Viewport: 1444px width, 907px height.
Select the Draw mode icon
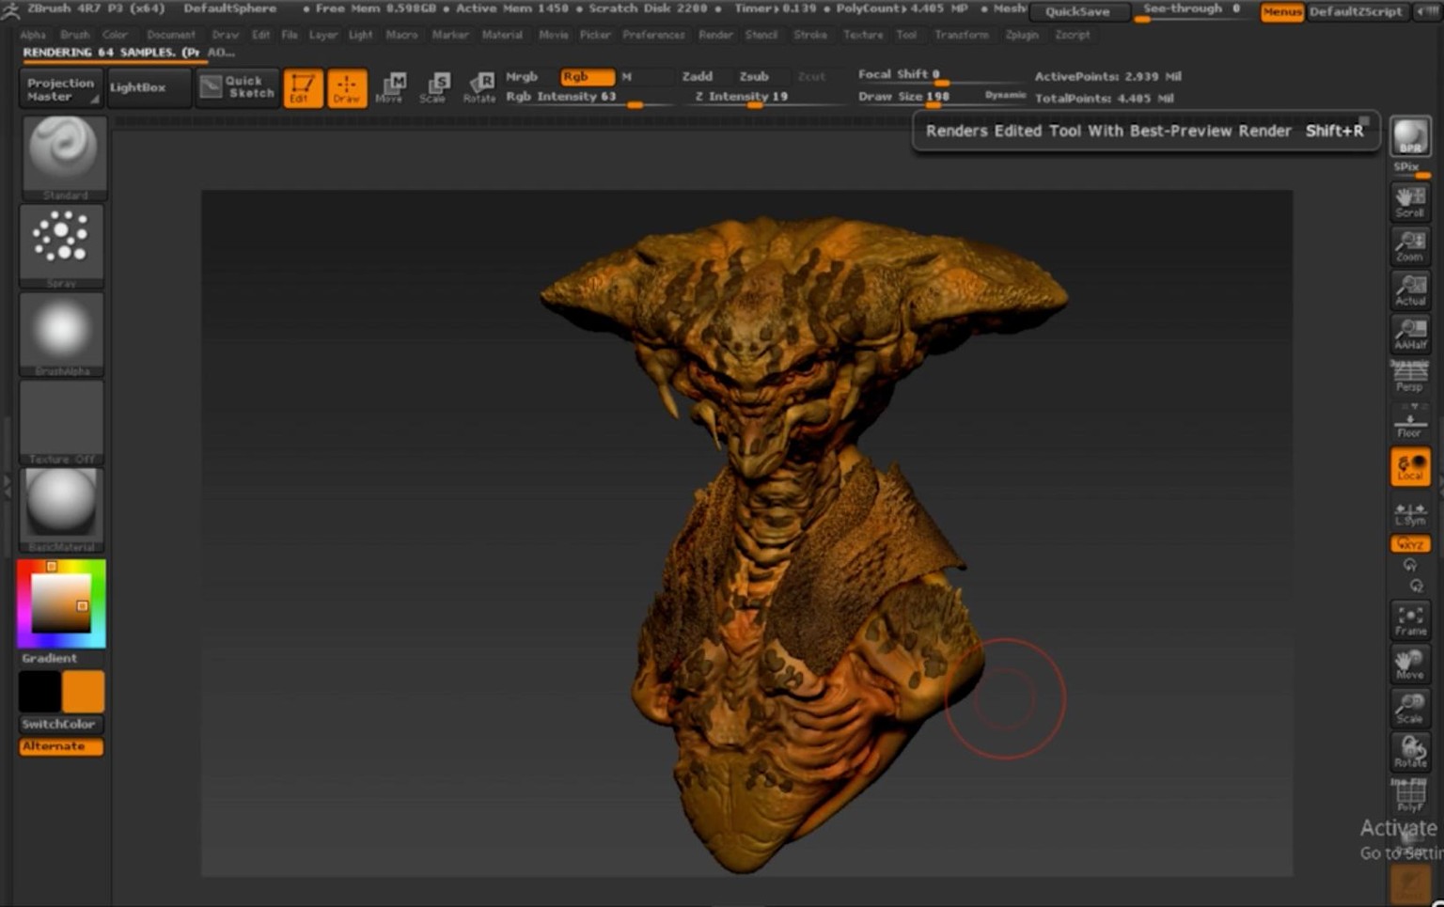click(x=347, y=88)
